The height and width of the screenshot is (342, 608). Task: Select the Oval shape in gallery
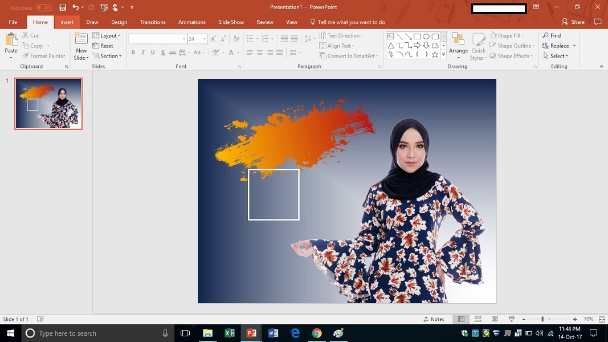click(x=426, y=36)
